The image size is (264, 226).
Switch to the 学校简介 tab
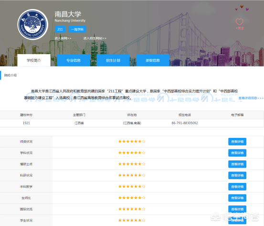point(34,60)
